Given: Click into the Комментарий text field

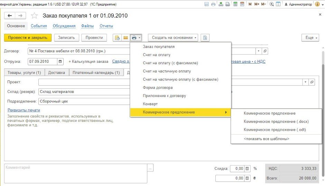Looking at the screenshot, I should pos(75,173).
